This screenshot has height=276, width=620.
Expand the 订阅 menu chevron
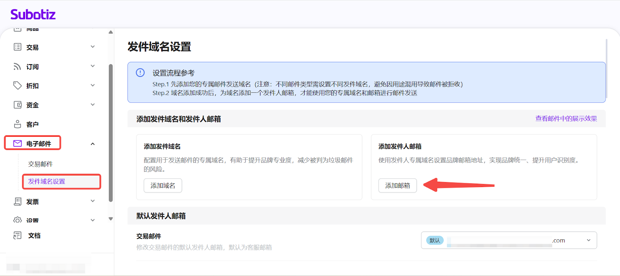[x=93, y=66]
